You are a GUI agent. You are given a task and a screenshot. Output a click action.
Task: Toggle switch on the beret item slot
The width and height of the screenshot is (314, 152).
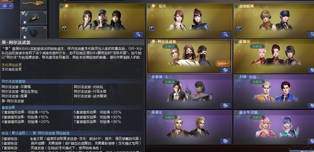(x=24, y=22)
